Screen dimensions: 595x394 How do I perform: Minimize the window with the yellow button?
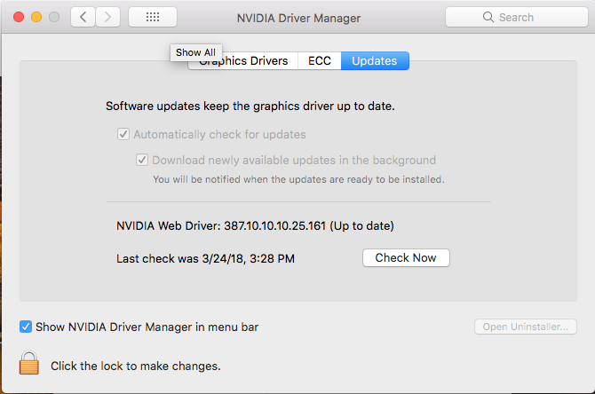[x=36, y=17]
